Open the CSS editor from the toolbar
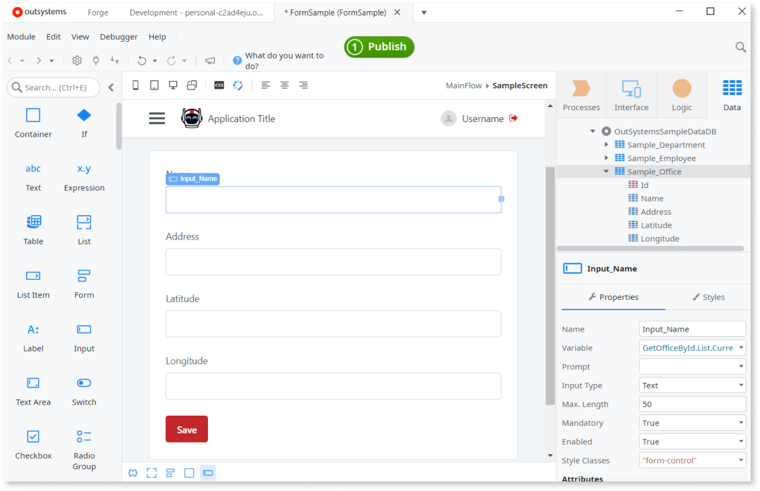Viewport: 760px width, 491px height. (x=219, y=85)
